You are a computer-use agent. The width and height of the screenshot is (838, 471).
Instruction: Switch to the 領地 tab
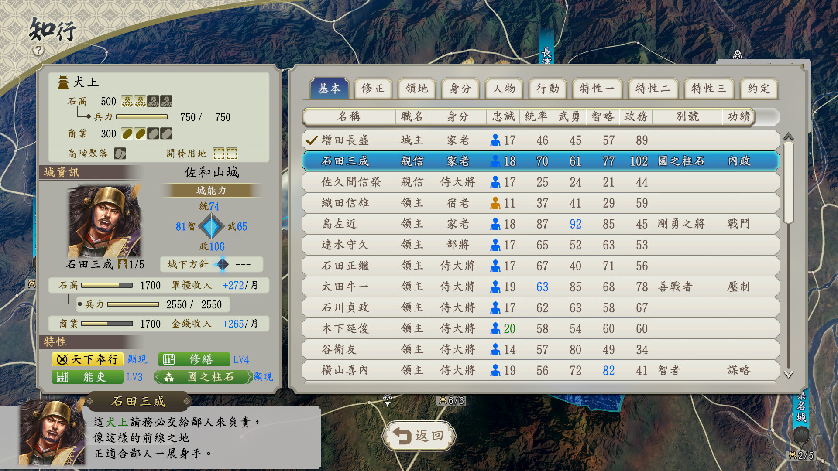pyautogui.click(x=416, y=89)
